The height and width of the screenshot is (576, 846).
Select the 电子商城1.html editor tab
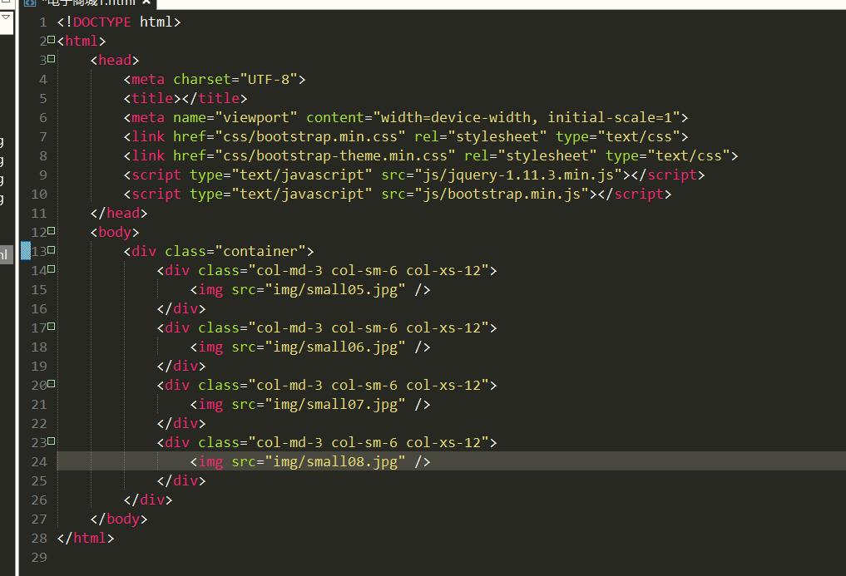[x=89, y=3]
